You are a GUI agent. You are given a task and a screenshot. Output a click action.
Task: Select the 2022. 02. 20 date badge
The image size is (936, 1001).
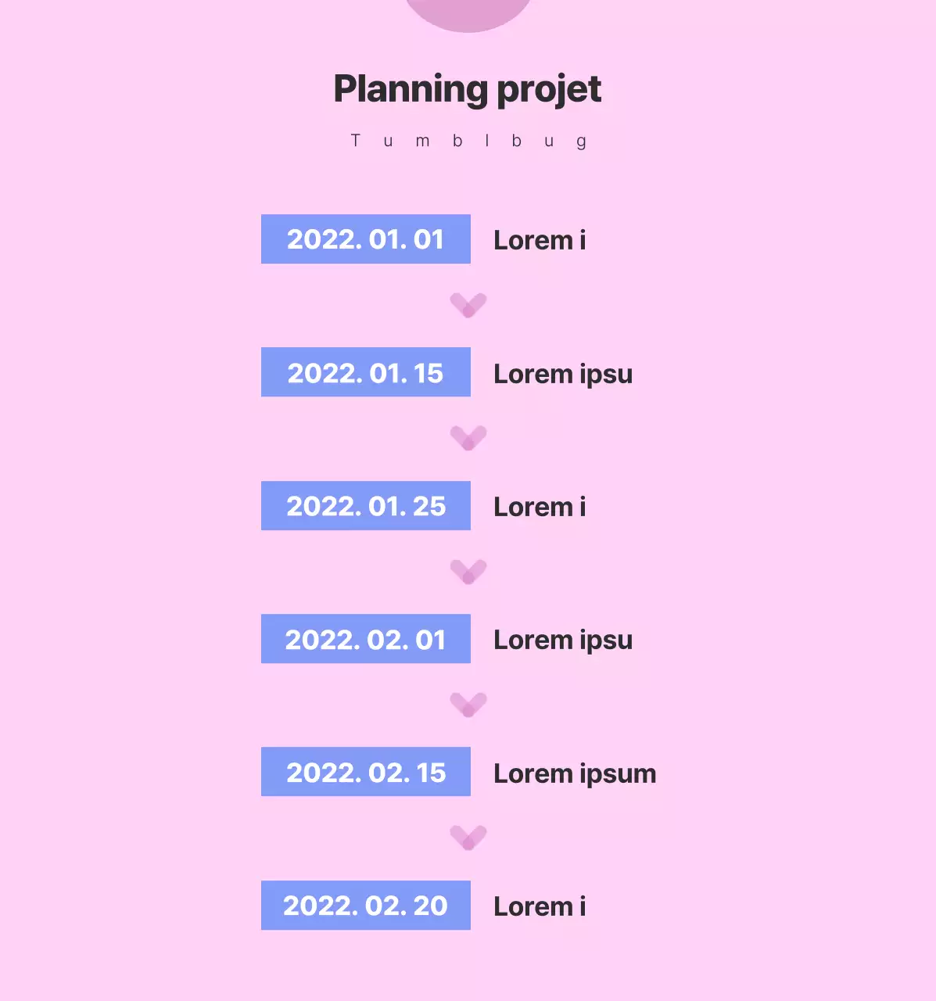366,906
